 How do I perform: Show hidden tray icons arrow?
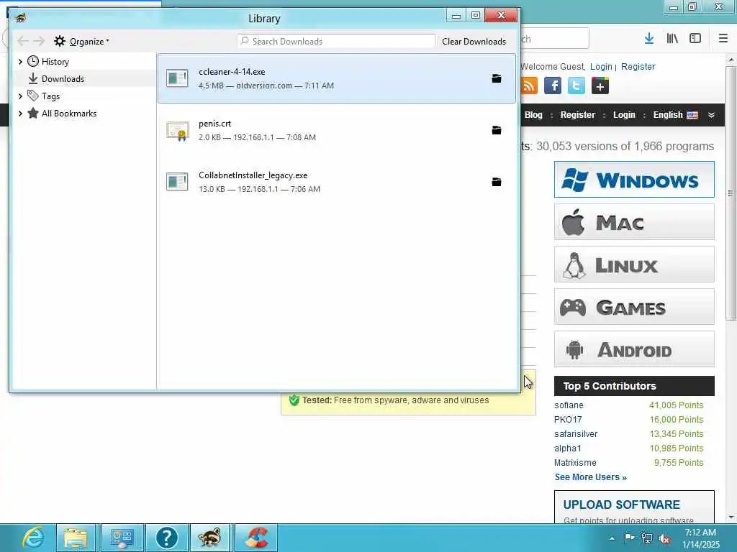[x=612, y=538]
